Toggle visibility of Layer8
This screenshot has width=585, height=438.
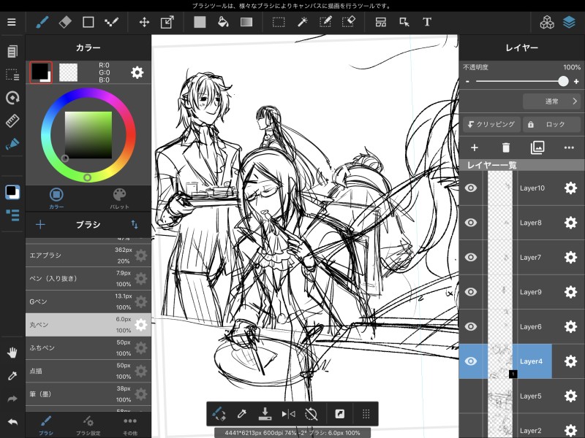471,223
